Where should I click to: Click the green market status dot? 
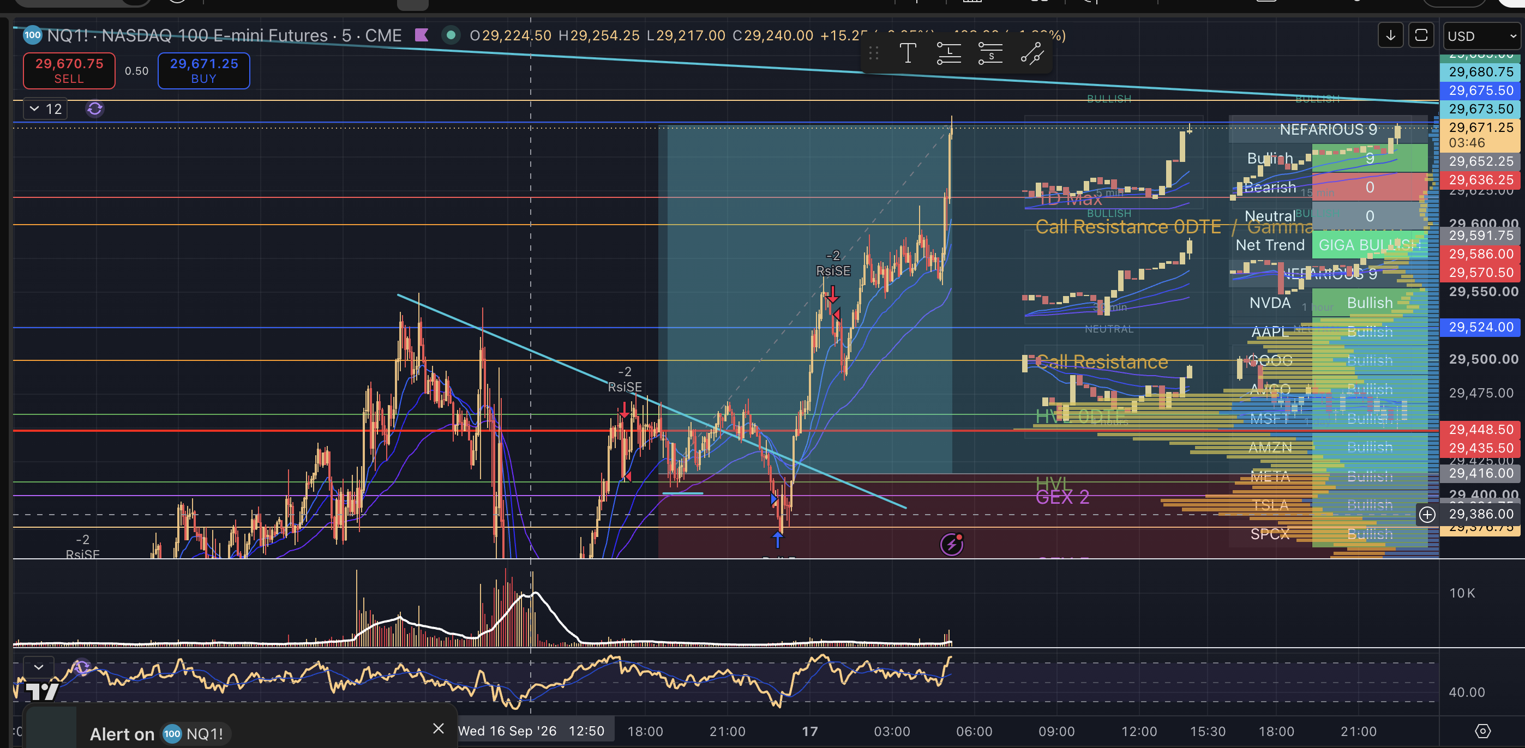[x=451, y=35]
